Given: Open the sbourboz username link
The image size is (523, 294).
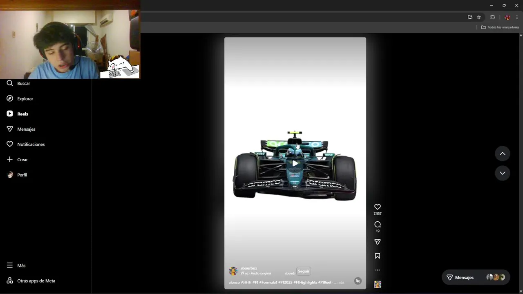Looking at the screenshot, I should [x=249, y=268].
